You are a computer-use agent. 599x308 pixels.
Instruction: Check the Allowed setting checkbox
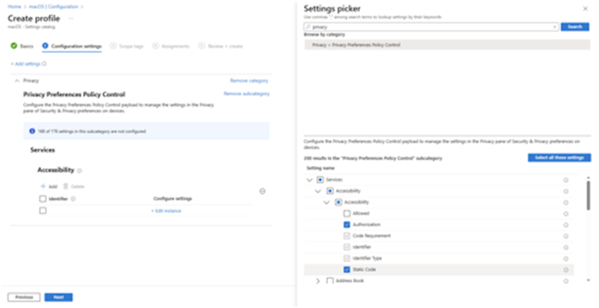[347, 213]
